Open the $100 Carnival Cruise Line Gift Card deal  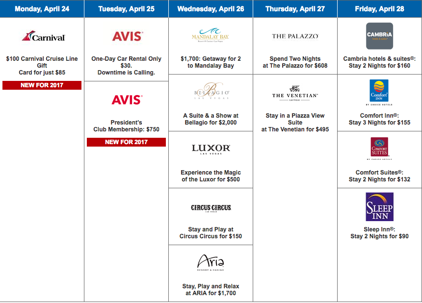[x=42, y=66]
